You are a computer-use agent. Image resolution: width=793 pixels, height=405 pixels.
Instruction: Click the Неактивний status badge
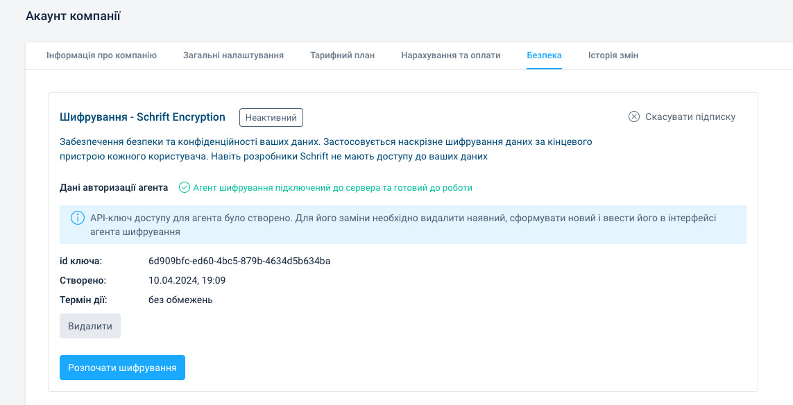[271, 117]
